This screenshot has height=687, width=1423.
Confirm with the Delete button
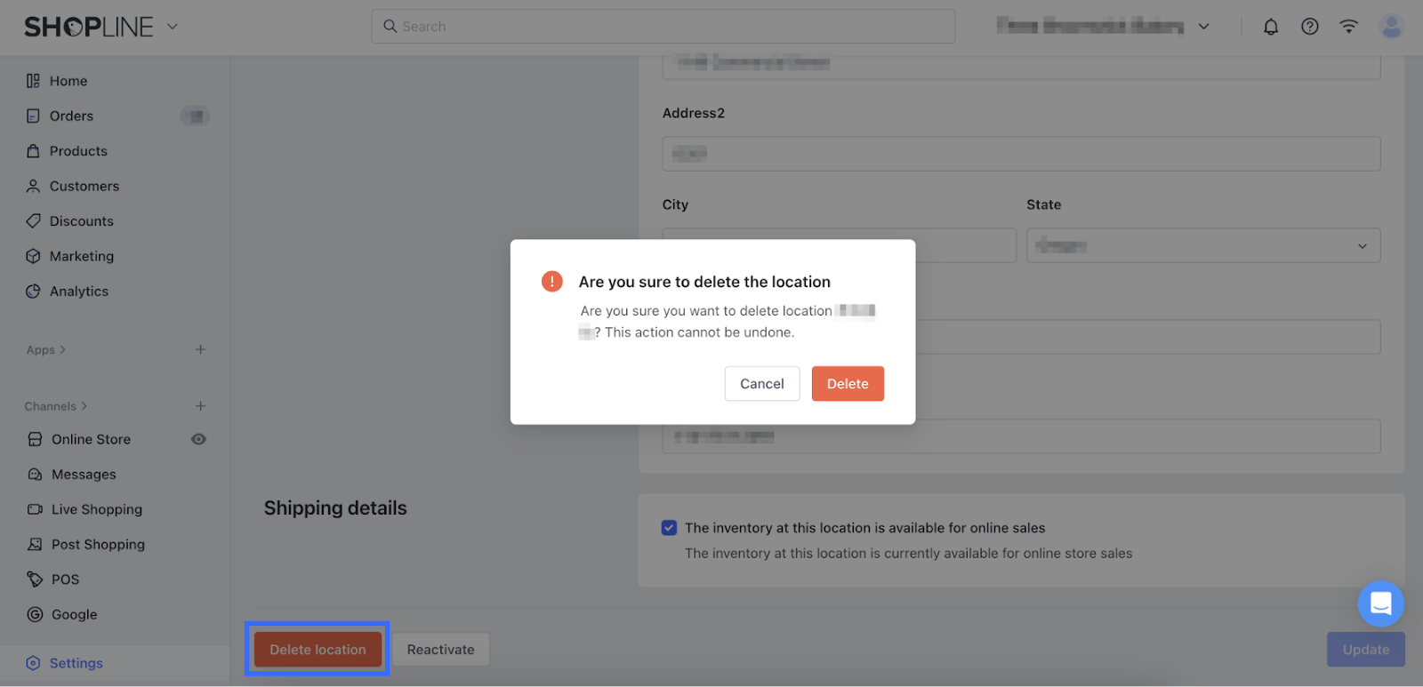tap(848, 384)
